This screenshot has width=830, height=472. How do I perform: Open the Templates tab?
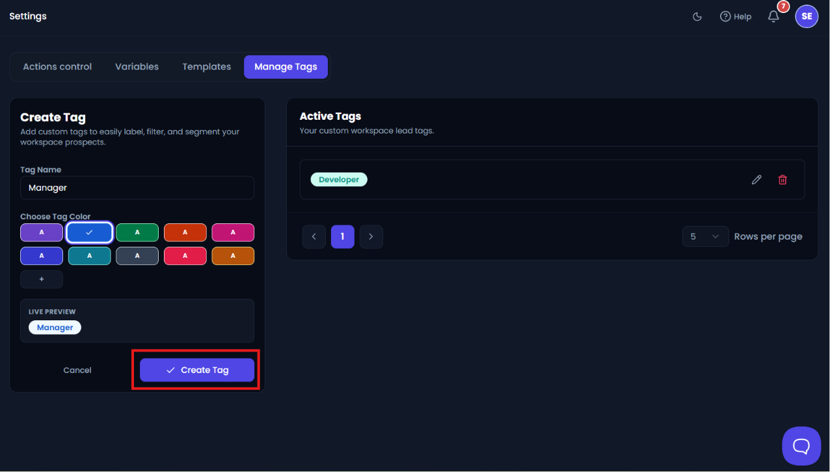pyautogui.click(x=207, y=66)
